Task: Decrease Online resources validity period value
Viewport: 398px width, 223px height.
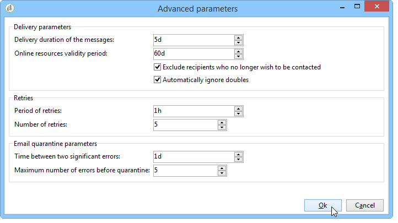Action: 238,56
